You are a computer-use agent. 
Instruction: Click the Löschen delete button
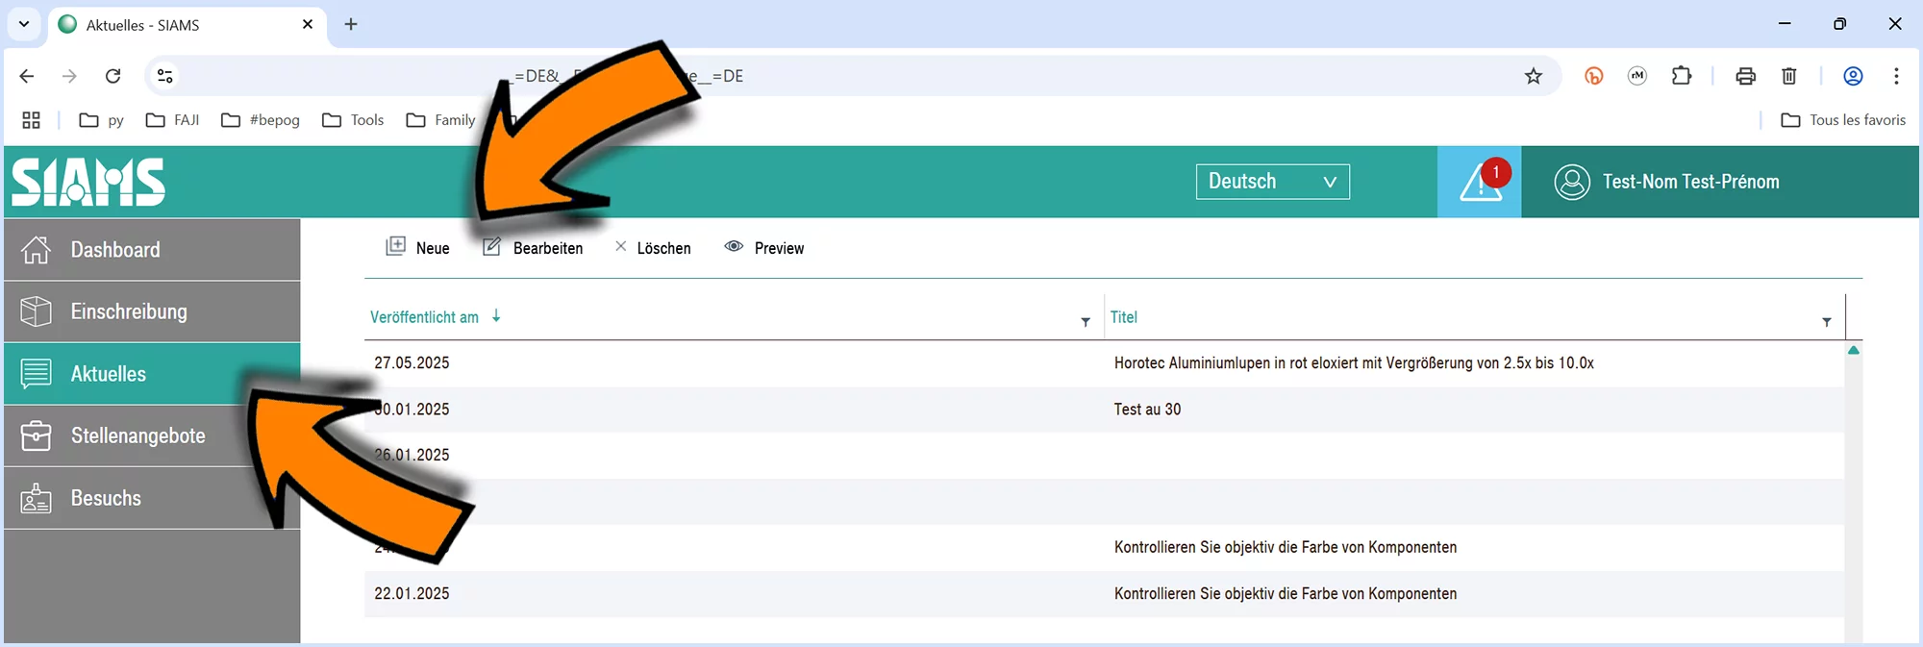point(653,248)
